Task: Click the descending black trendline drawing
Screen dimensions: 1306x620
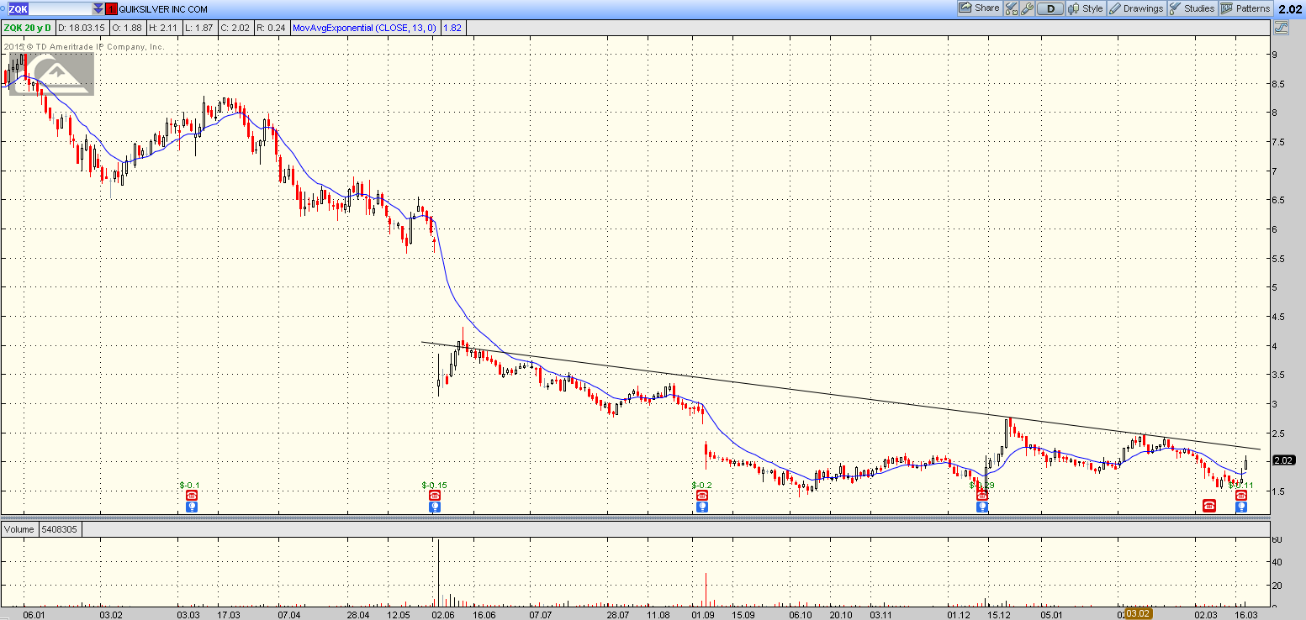Action: (x=841, y=394)
